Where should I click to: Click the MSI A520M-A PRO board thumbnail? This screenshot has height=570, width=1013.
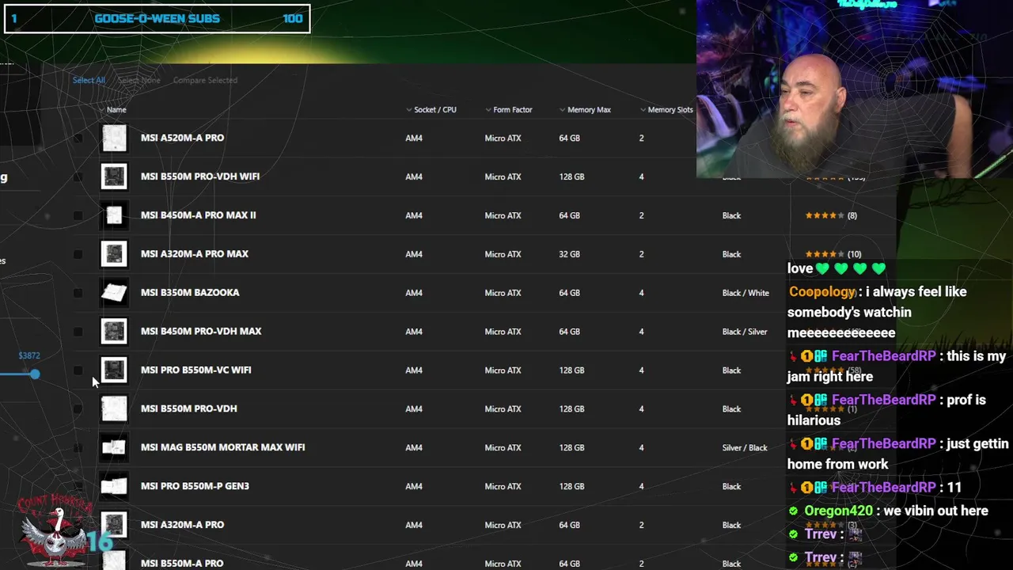tap(114, 138)
